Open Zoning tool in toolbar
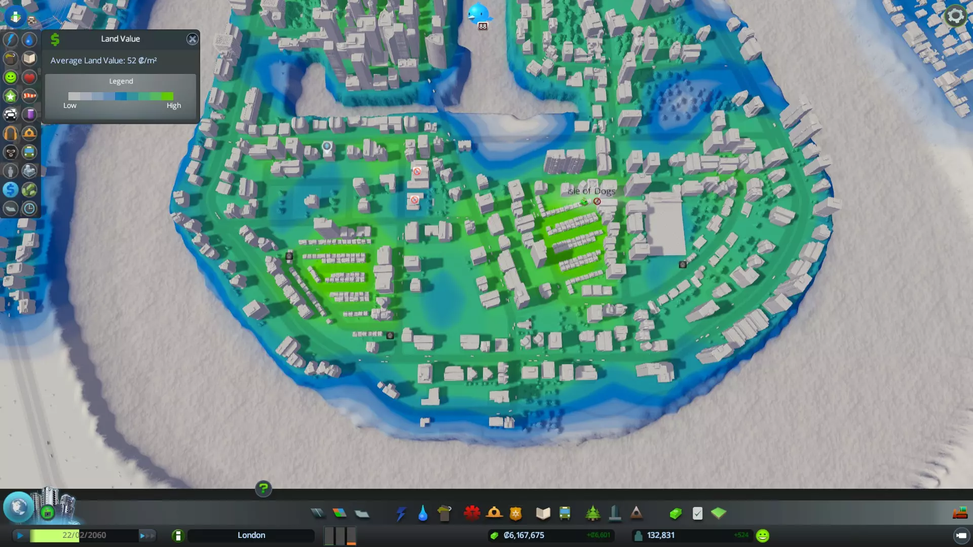973x547 pixels. click(340, 514)
